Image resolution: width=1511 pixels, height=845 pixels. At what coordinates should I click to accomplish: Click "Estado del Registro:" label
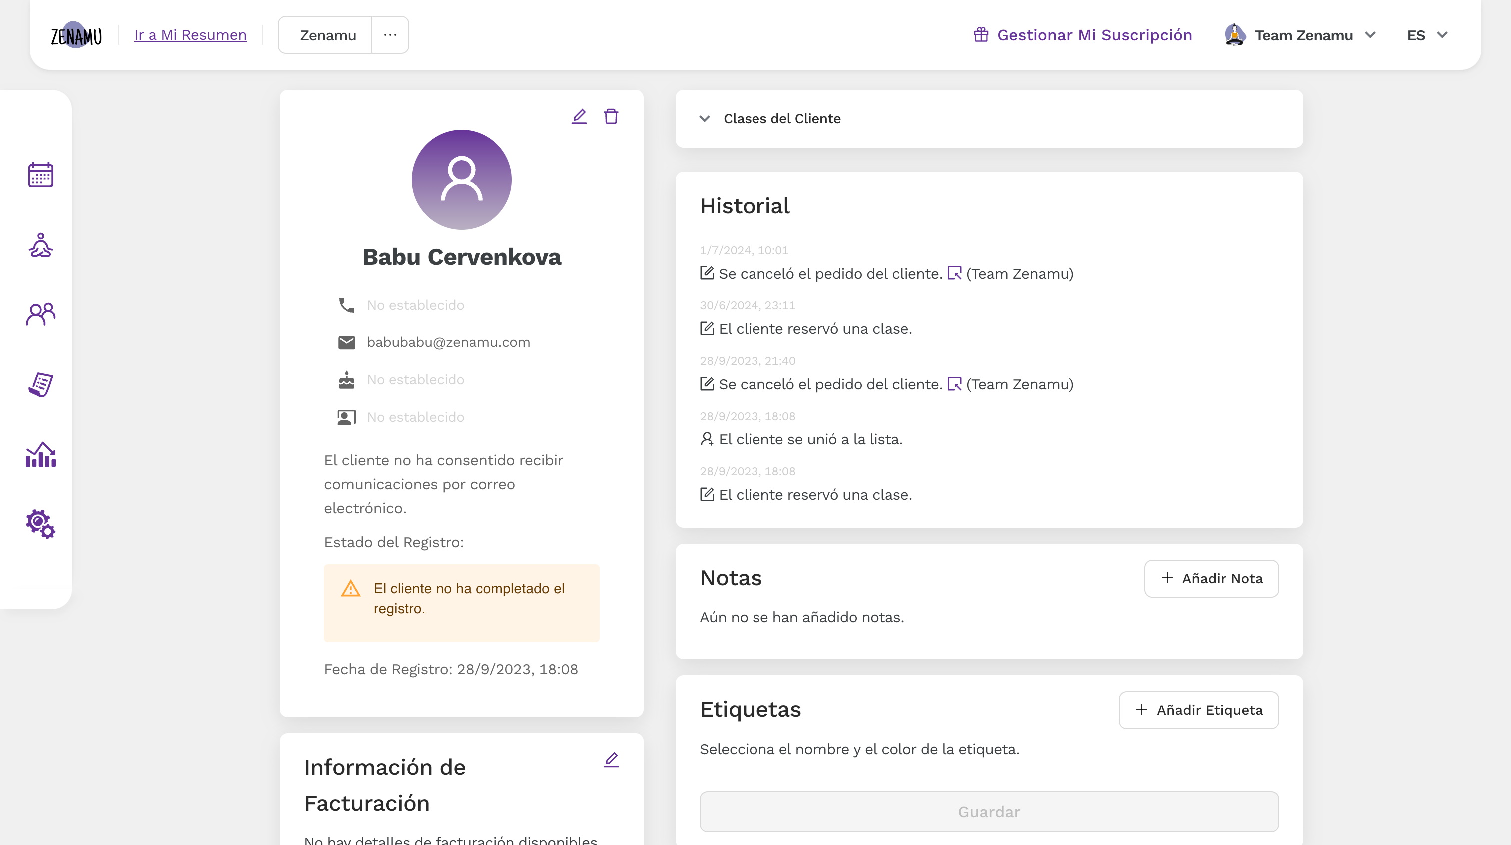pyautogui.click(x=394, y=542)
